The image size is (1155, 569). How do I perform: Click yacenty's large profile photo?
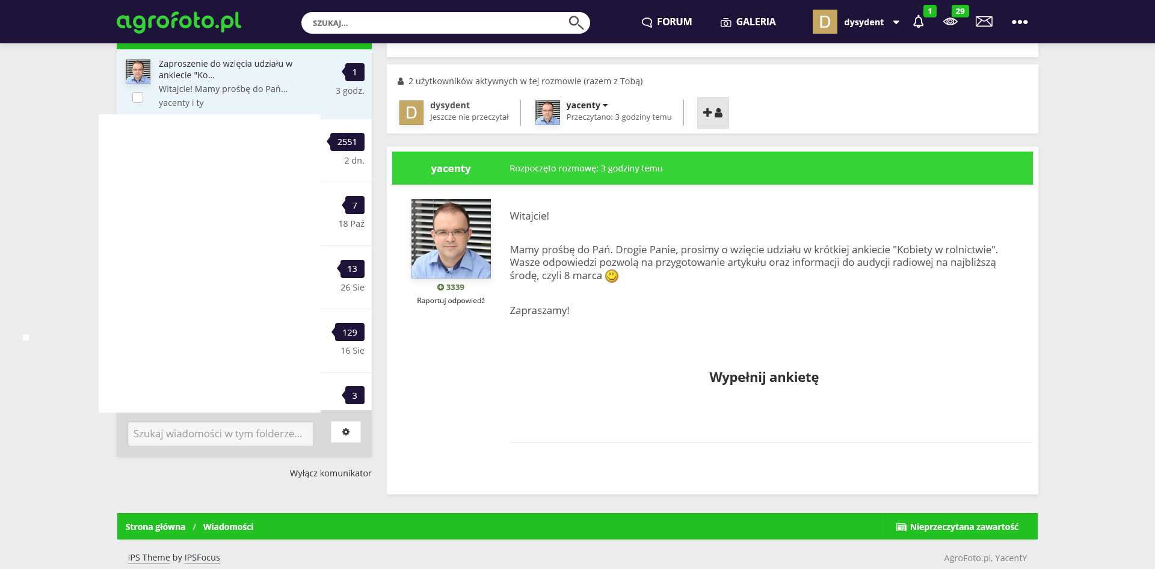[x=451, y=239]
